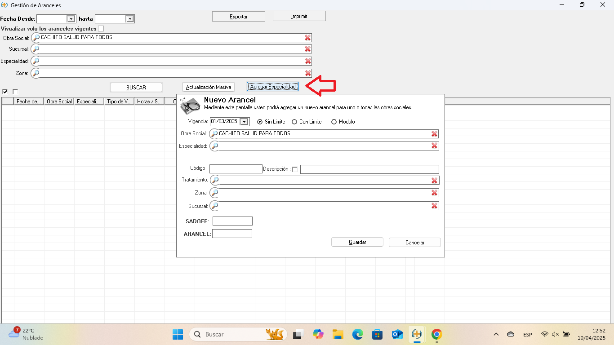Open the hasta date dropdown
Screen dimensions: 614x345
(x=129, y=19)
